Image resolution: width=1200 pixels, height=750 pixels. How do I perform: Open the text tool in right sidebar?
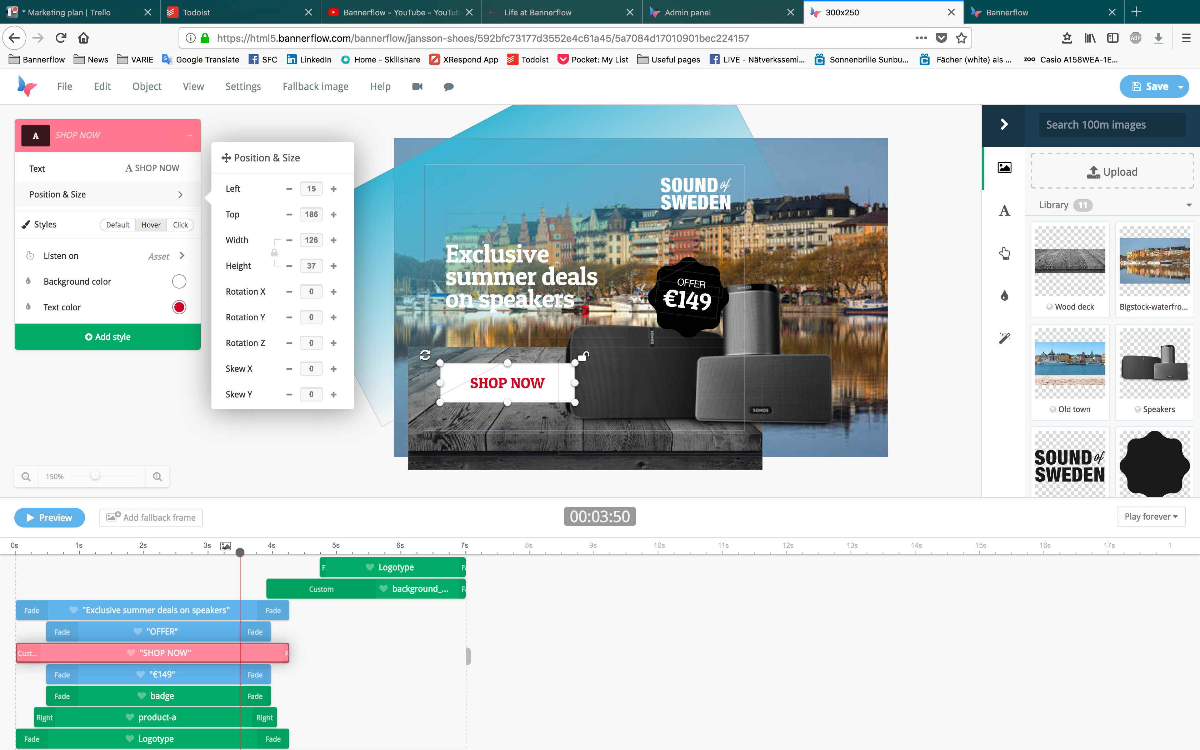1004,210
